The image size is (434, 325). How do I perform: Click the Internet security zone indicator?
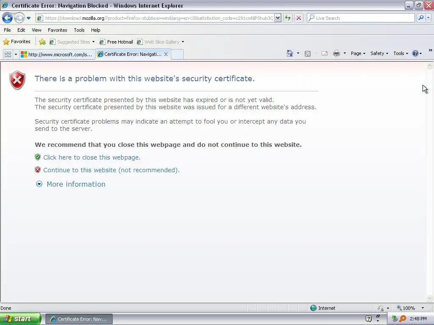pyautogui.click(x=323, y=308)
